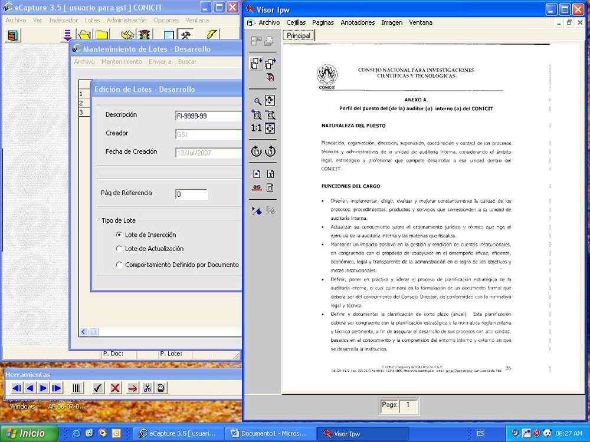
Task: Click the lightning bolt toolbar icon
Action: 212,35
